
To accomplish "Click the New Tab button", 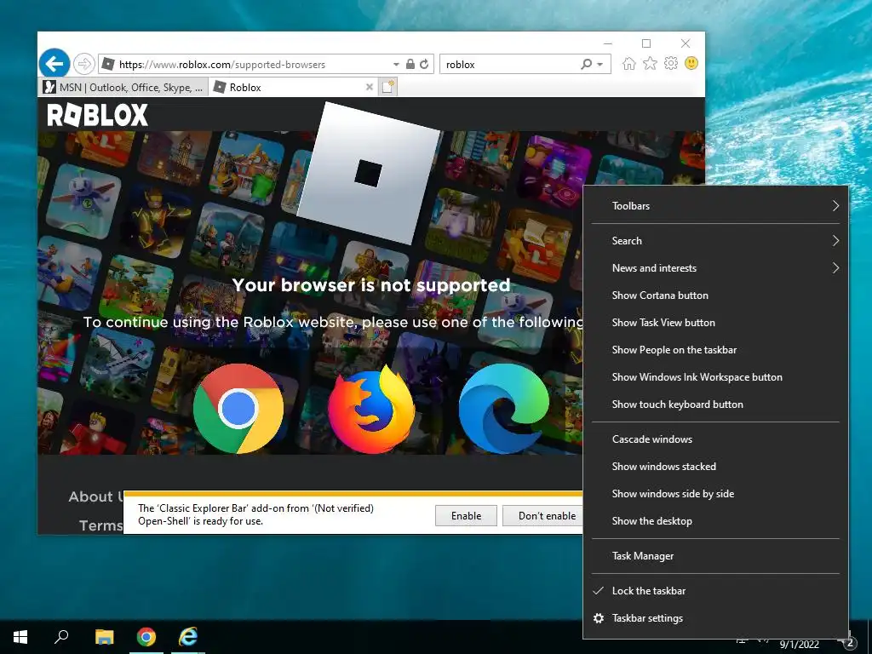I will click(x=388, y=87).
